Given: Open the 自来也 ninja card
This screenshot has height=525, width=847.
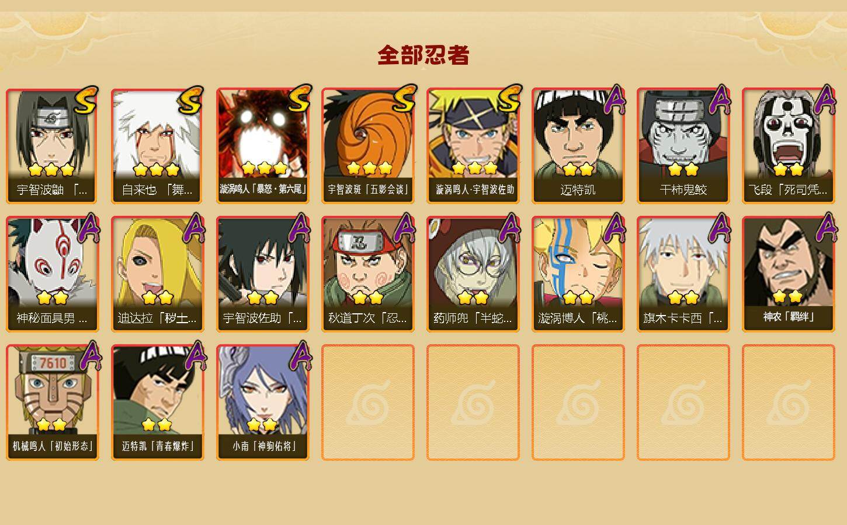Looking at the screenshot, I should 157,146.
